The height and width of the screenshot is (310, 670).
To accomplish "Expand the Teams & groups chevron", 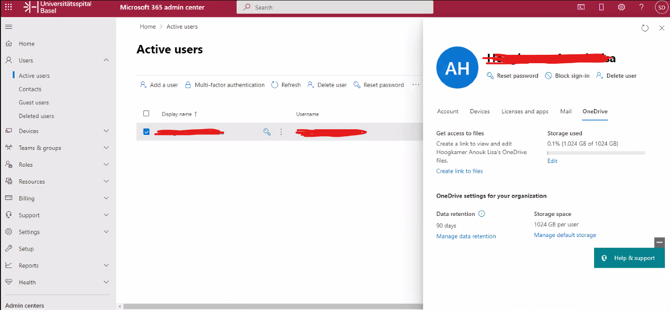I will (106, 148).
